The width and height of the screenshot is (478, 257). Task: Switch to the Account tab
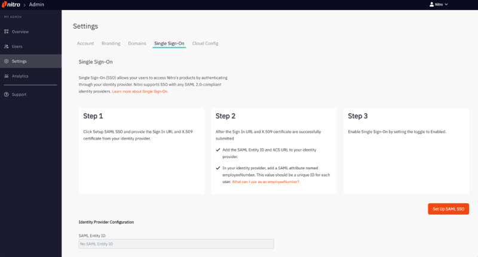[x=85, y=44]
